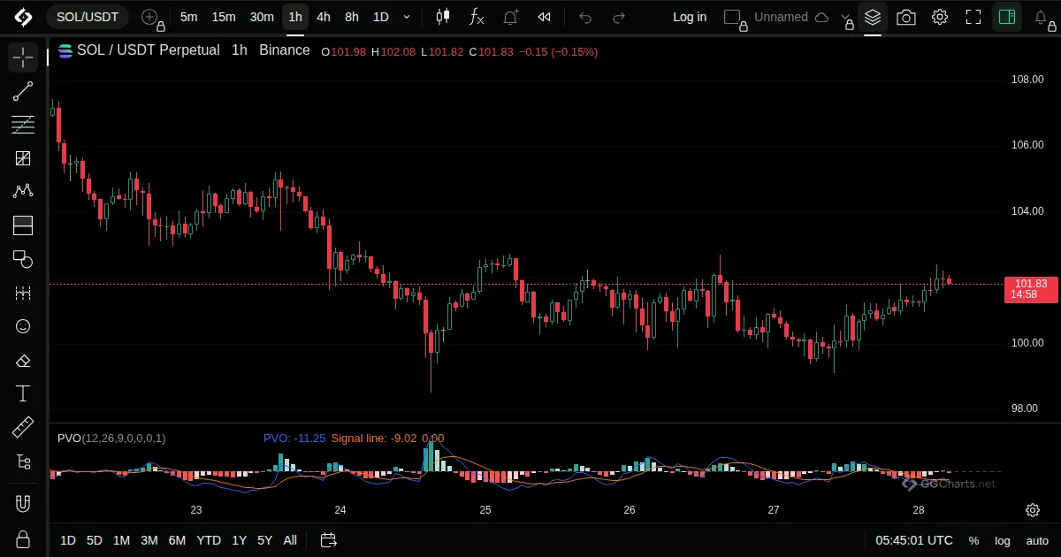The height and width of the screenshot is (557, 1061).
Task: Set the range to 3M
Action: (x=149, y=540)
